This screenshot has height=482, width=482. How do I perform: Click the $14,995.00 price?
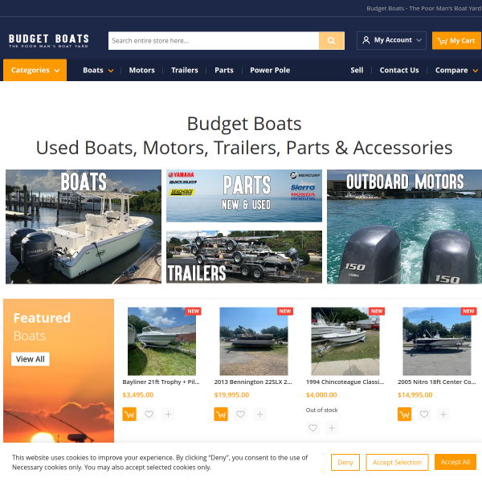[415, 394]
